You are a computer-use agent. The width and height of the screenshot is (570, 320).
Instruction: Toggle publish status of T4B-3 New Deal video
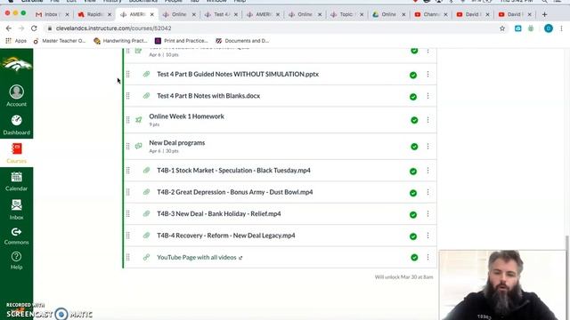pyautogui.click(x=413, y=215)
